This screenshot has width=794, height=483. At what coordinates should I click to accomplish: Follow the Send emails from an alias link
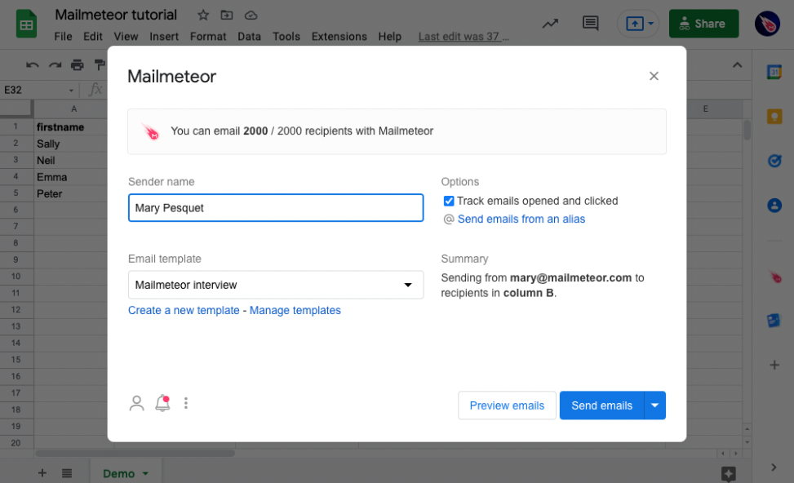(x=521, y=219)
